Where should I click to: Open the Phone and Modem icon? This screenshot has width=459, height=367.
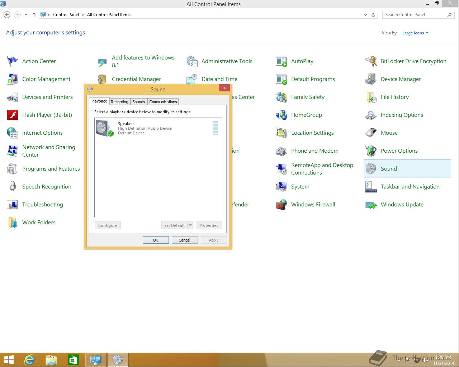pos(281,151)
